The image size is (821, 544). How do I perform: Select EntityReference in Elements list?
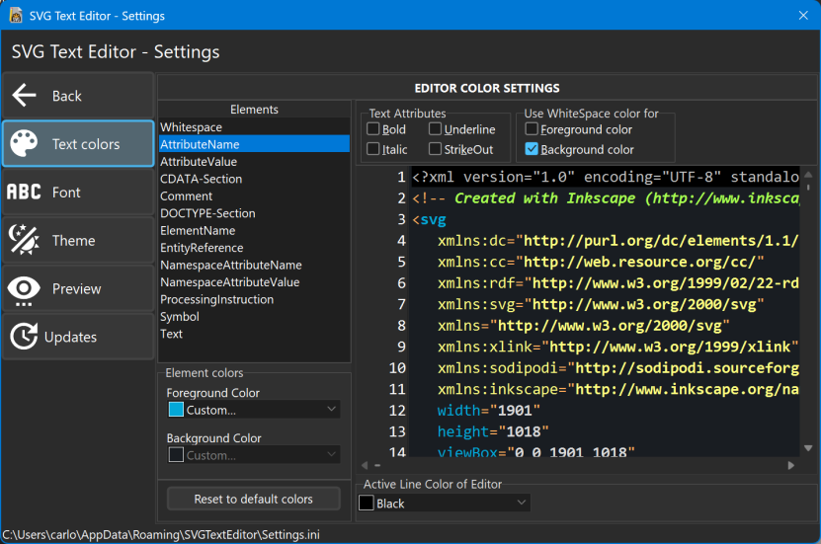pyautogui.click(x=255, y=248)
